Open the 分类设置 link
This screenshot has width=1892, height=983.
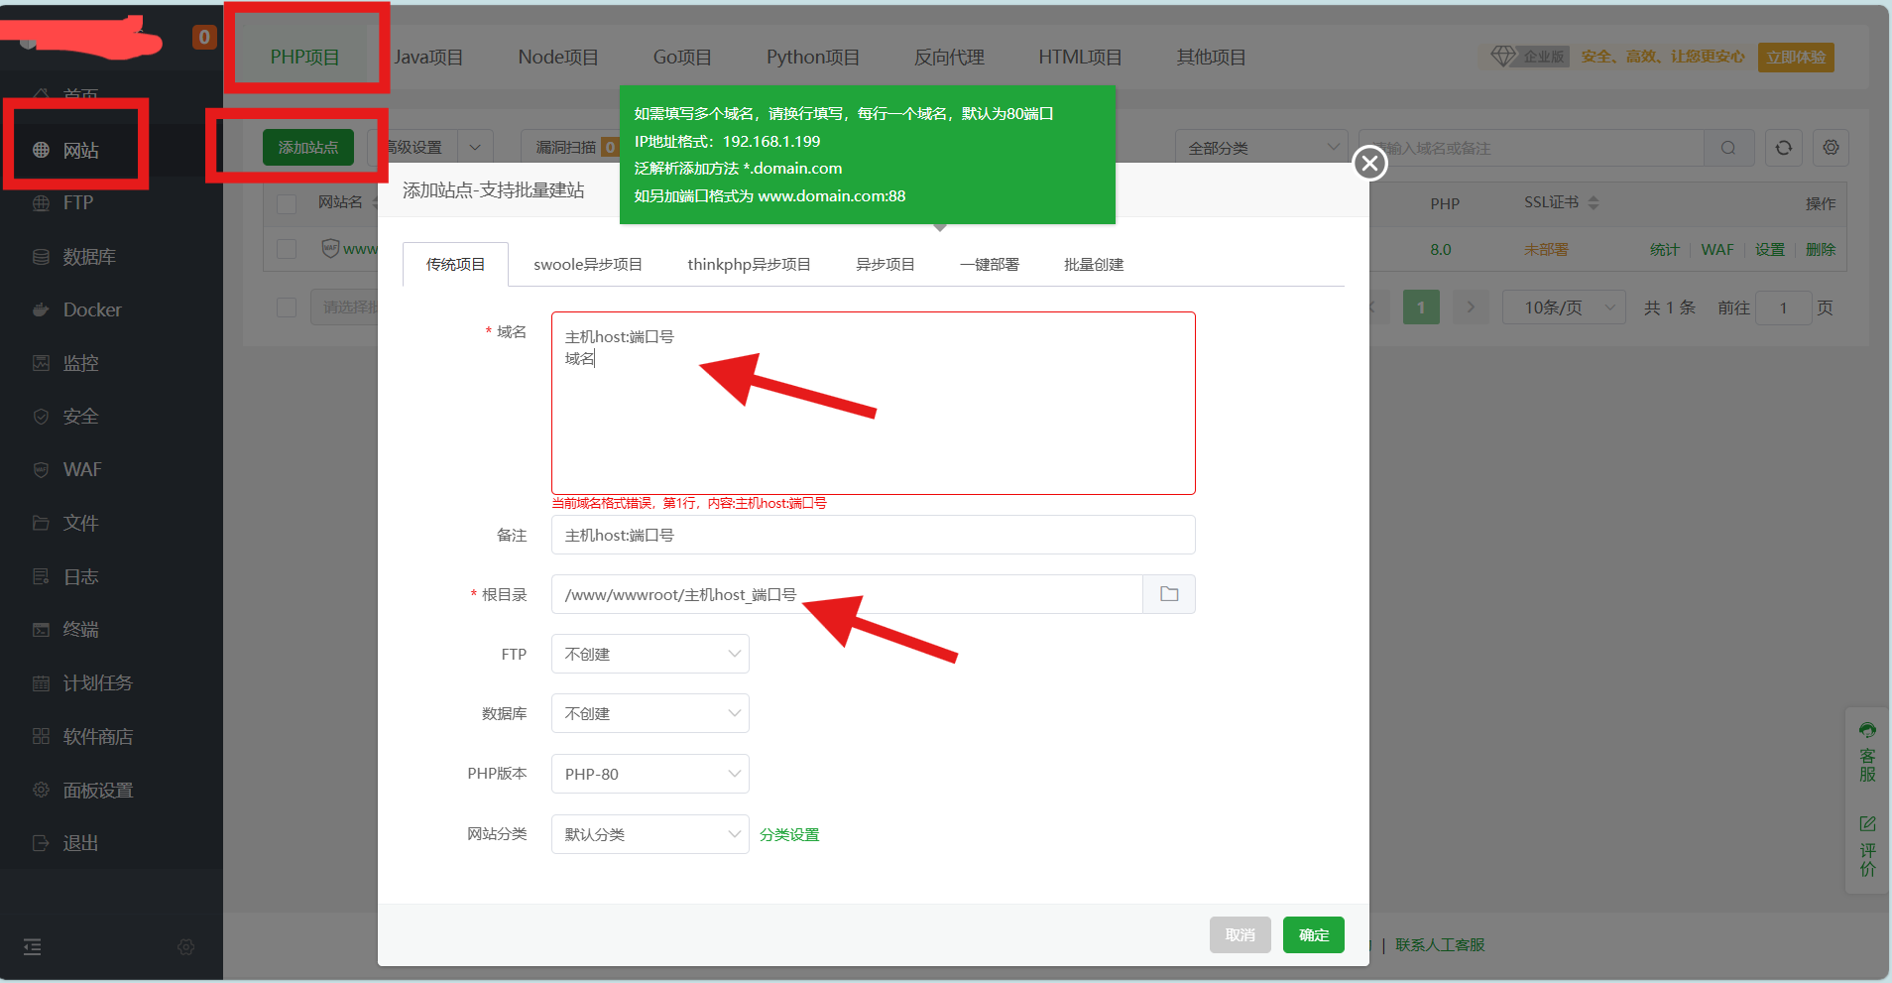click(789, 835)
